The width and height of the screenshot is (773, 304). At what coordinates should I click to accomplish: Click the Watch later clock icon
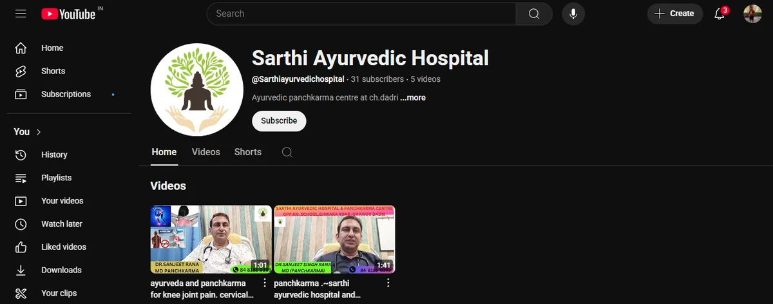point(21,224)
